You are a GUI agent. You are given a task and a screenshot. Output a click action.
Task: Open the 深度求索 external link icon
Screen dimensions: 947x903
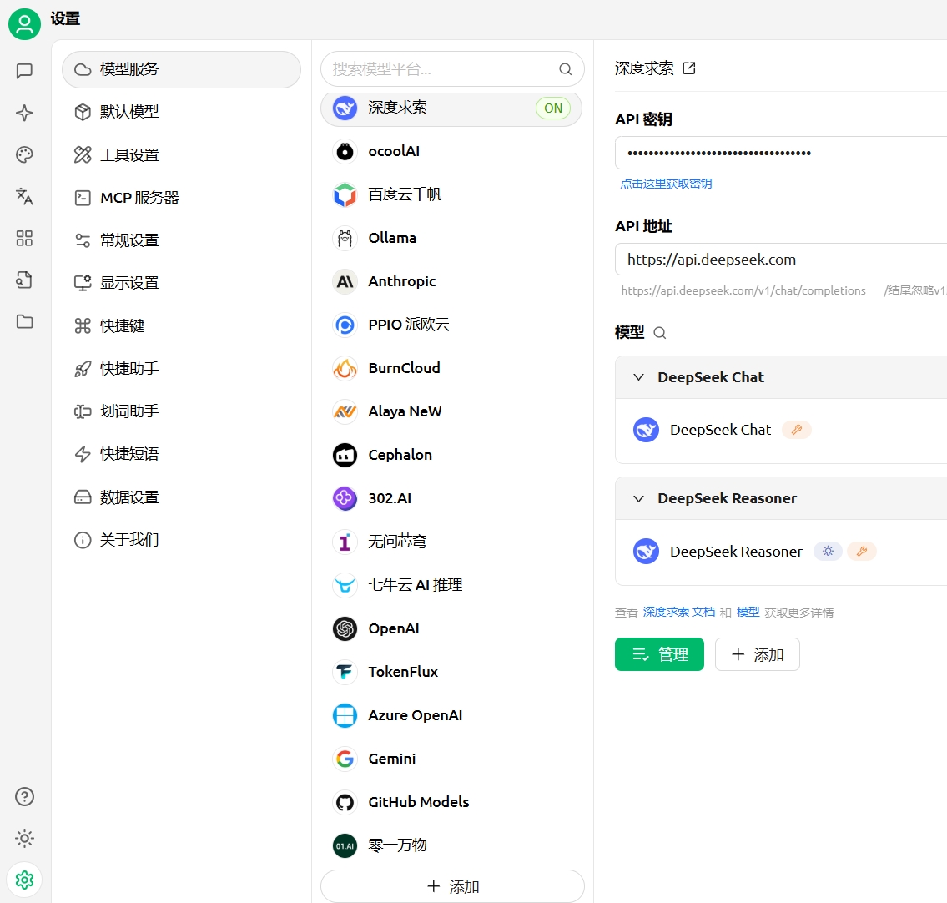tap(689, 68)
